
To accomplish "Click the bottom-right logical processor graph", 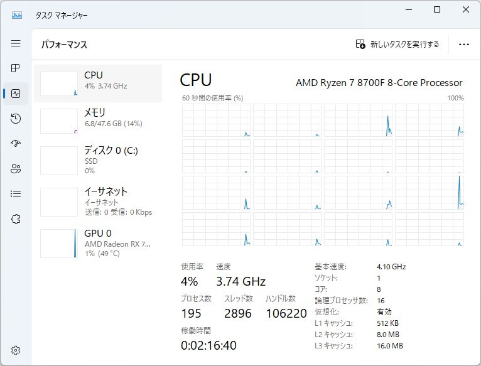I will (430, 229).
